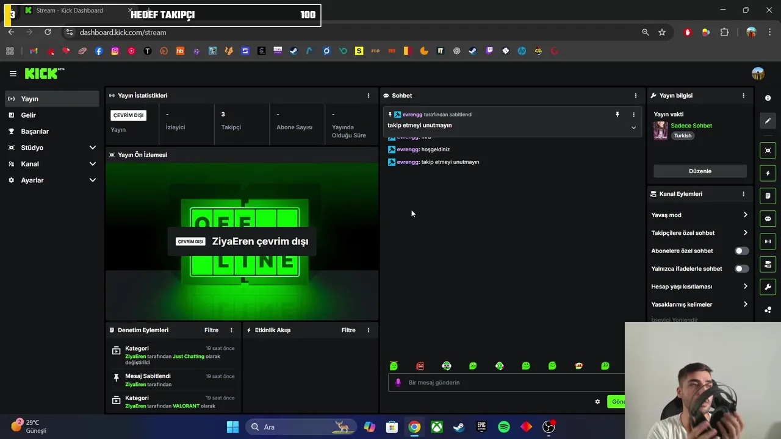Toggle Abonelere özel sohbet switch
This screenshot has width=781, height=439.
pyautogui.click(x=741, y=251)
